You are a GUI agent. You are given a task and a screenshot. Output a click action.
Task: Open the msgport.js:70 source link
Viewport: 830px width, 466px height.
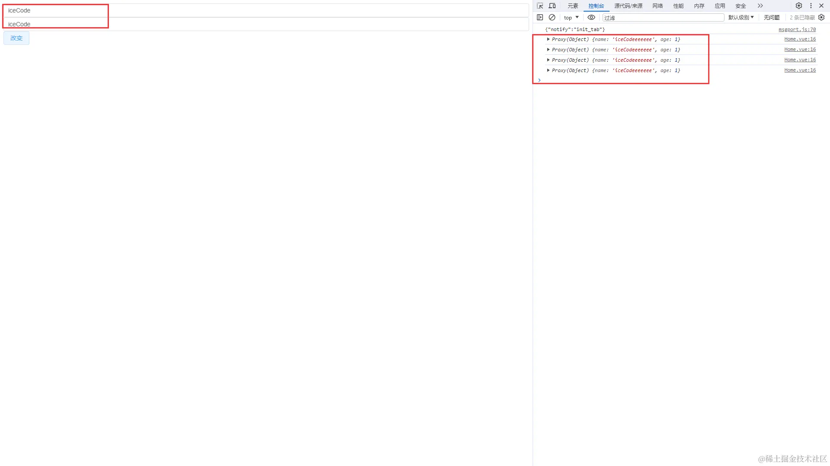(x=797, y=29)
